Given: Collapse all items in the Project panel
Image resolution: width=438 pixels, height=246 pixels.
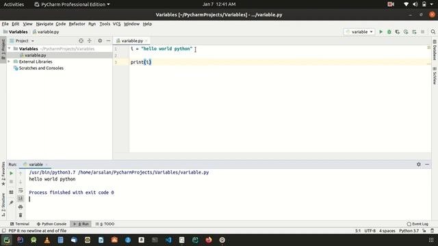Looking at the screenshot, I should (90, 41).
